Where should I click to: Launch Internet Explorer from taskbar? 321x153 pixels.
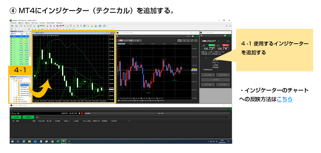24,141
